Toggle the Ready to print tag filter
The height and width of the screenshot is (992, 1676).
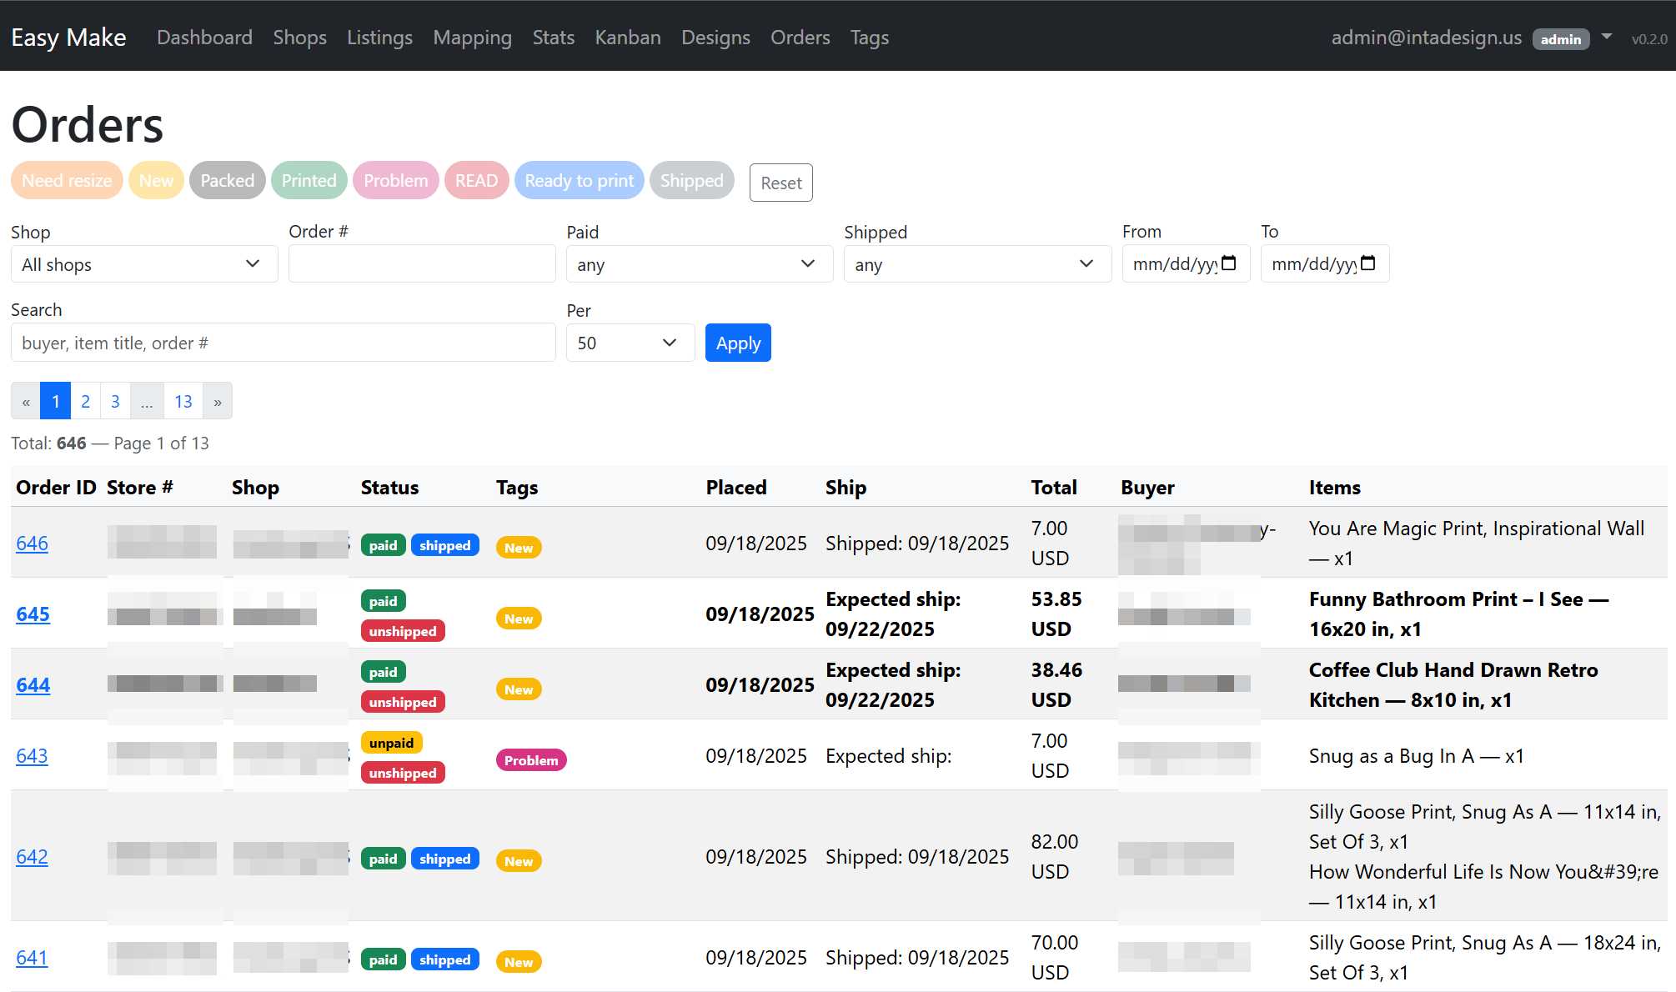[579, 181]
